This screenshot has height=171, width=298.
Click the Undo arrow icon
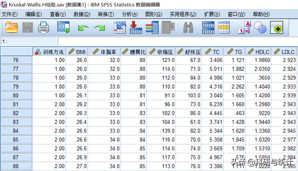tap(83, 28)
